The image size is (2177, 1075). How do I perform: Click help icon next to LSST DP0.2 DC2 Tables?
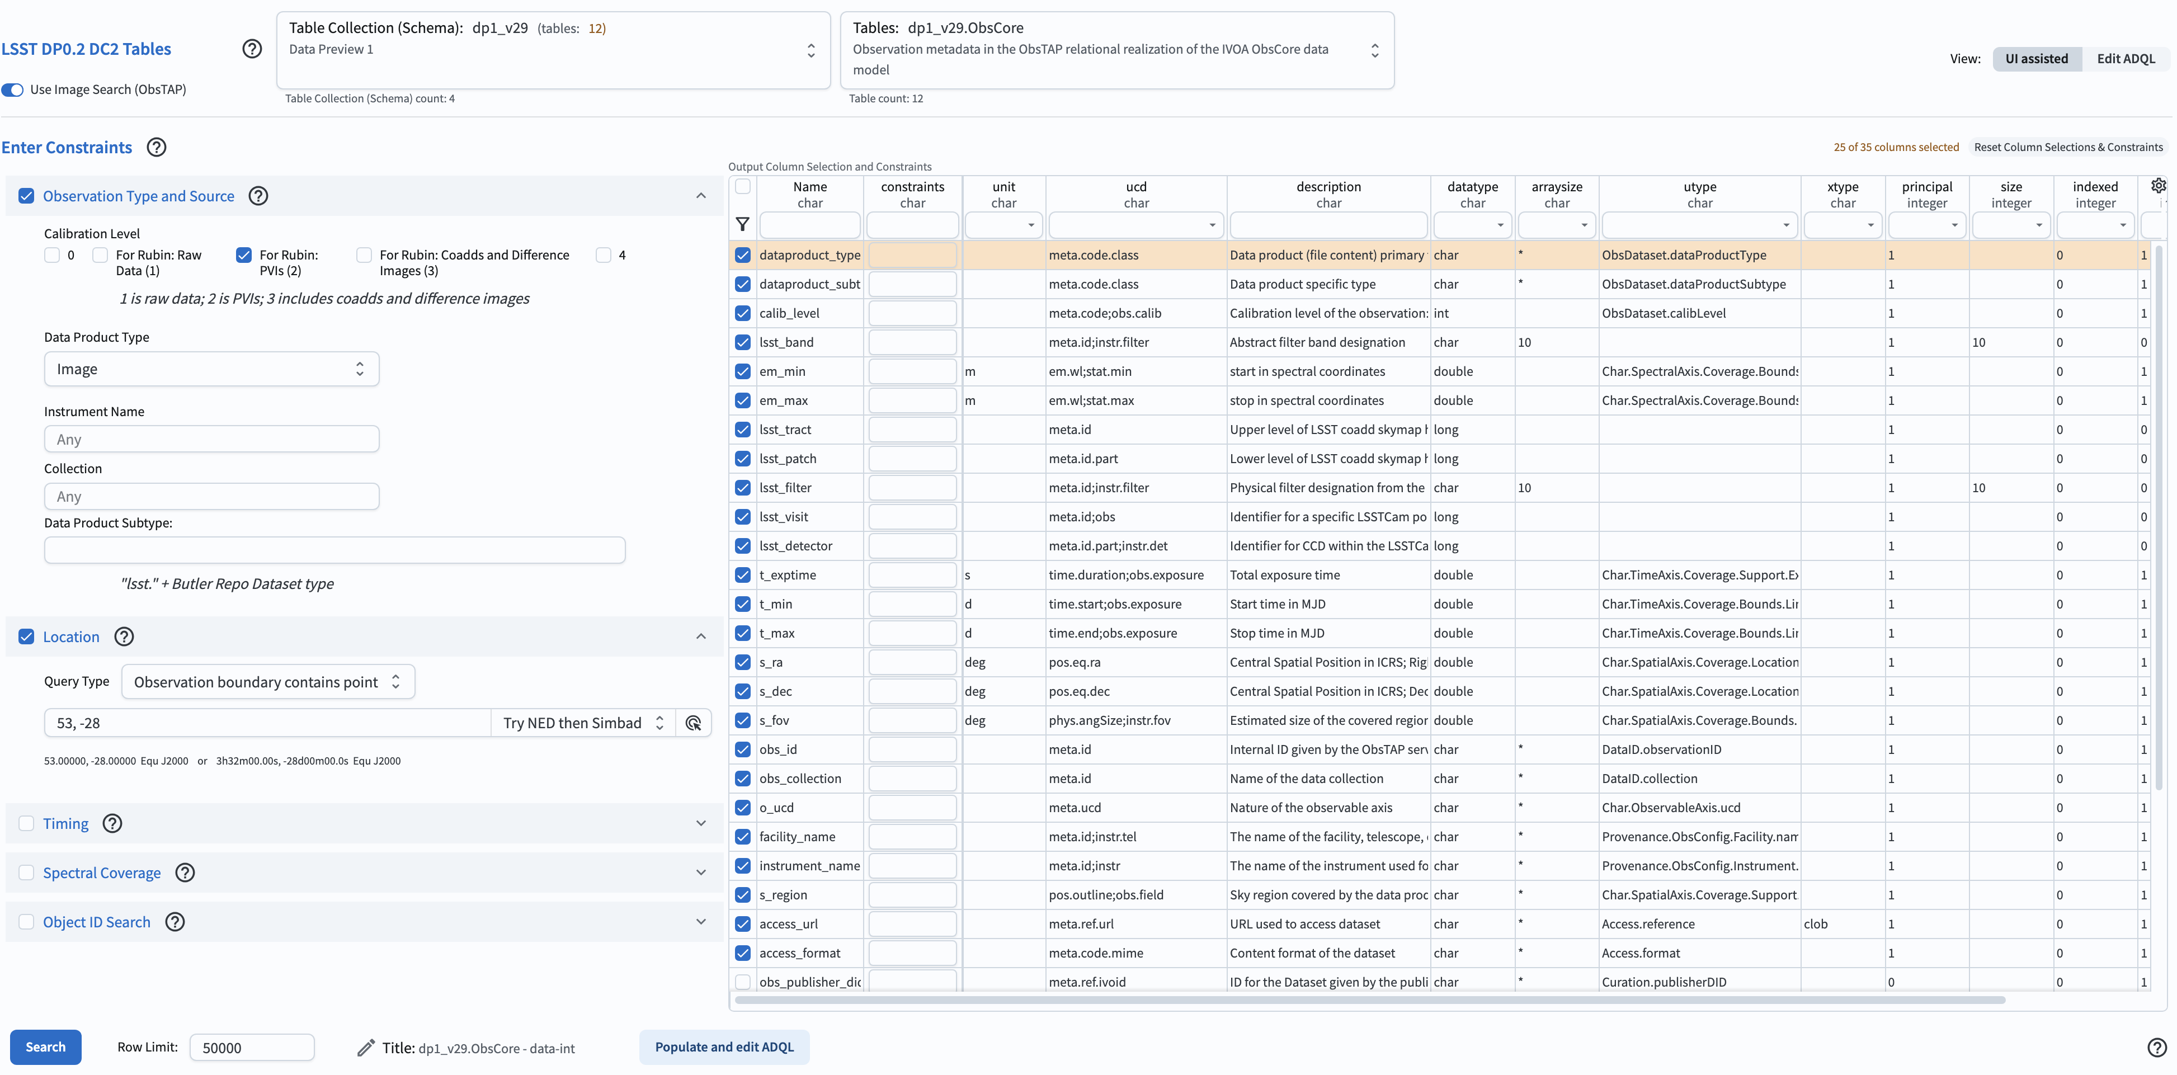(x=252, y=49)
